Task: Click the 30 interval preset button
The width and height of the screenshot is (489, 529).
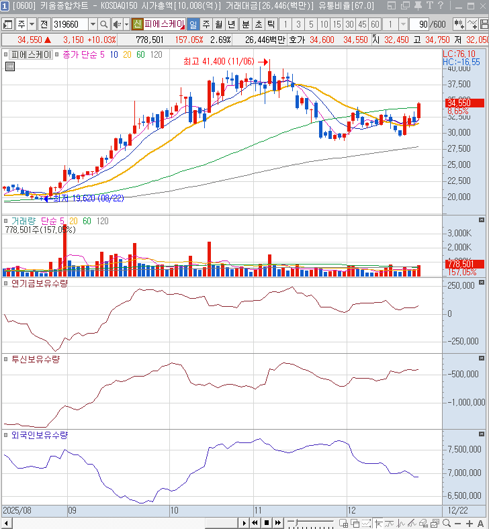Action: (350, 24)
